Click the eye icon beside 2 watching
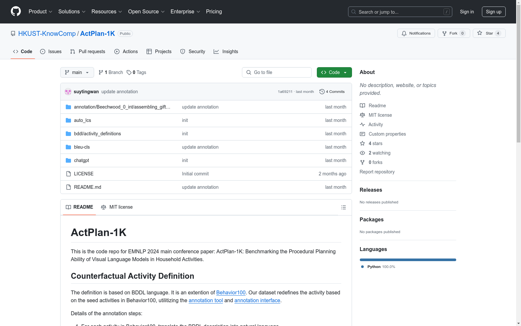The width and height of the screenshot is (521, 326). point(362,153)
